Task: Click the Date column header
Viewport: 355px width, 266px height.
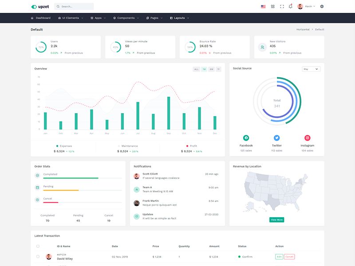Action: [115, 246]
